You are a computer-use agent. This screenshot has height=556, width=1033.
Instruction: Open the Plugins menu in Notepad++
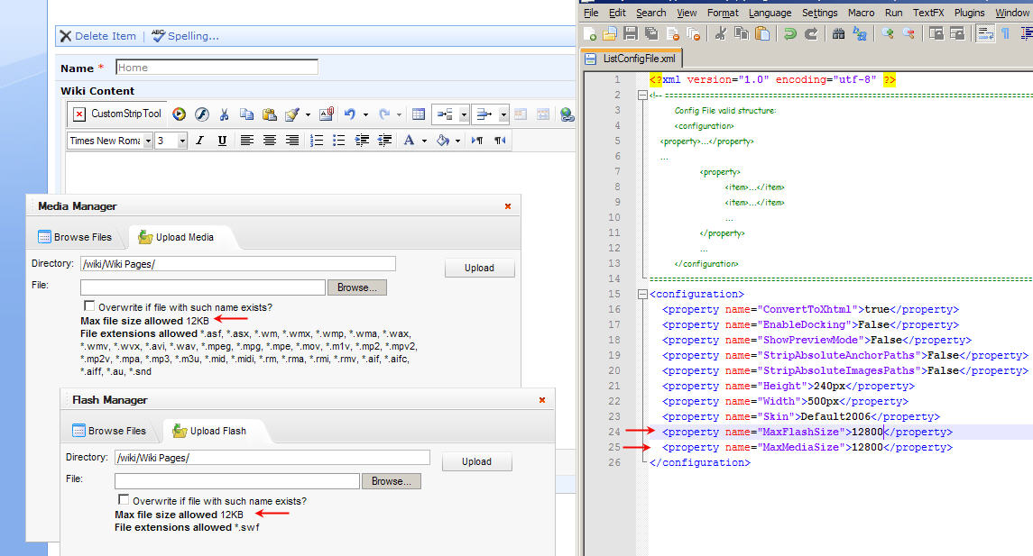[969, 13]
